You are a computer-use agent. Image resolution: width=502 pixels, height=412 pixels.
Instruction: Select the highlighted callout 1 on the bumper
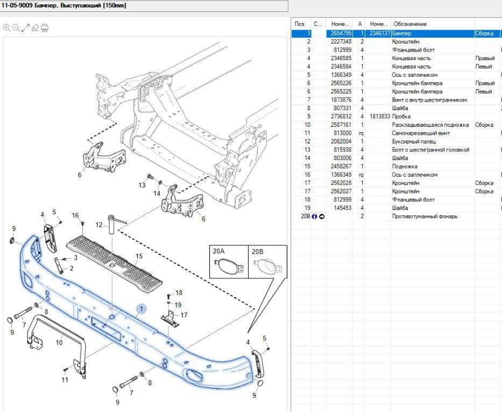point(142,309)
